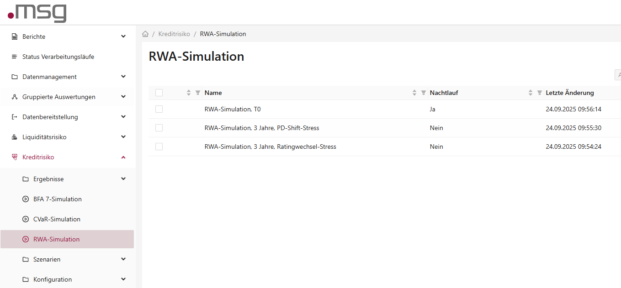
Task: Click the Kreditrisiko breadcrumb link
Action: point(174,33)
